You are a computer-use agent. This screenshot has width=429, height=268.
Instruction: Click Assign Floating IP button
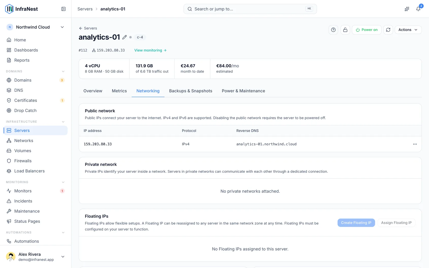click(396, 223)
